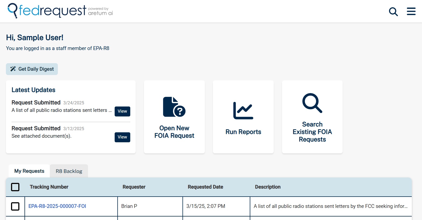The height and width of the screenshot is (220, 422).
Task: Click 'A list of all public radio stations' update text
Action: [x=62, y=110]
